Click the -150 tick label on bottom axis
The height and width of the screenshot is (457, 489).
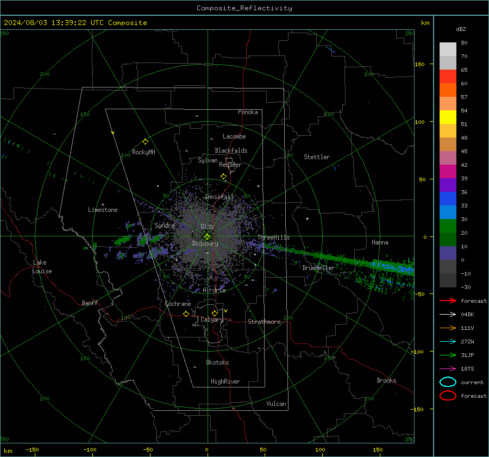click(x=32, y=450)
